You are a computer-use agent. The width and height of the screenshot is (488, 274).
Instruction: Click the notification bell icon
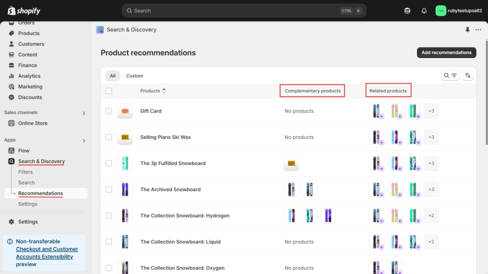coord(424,10)
